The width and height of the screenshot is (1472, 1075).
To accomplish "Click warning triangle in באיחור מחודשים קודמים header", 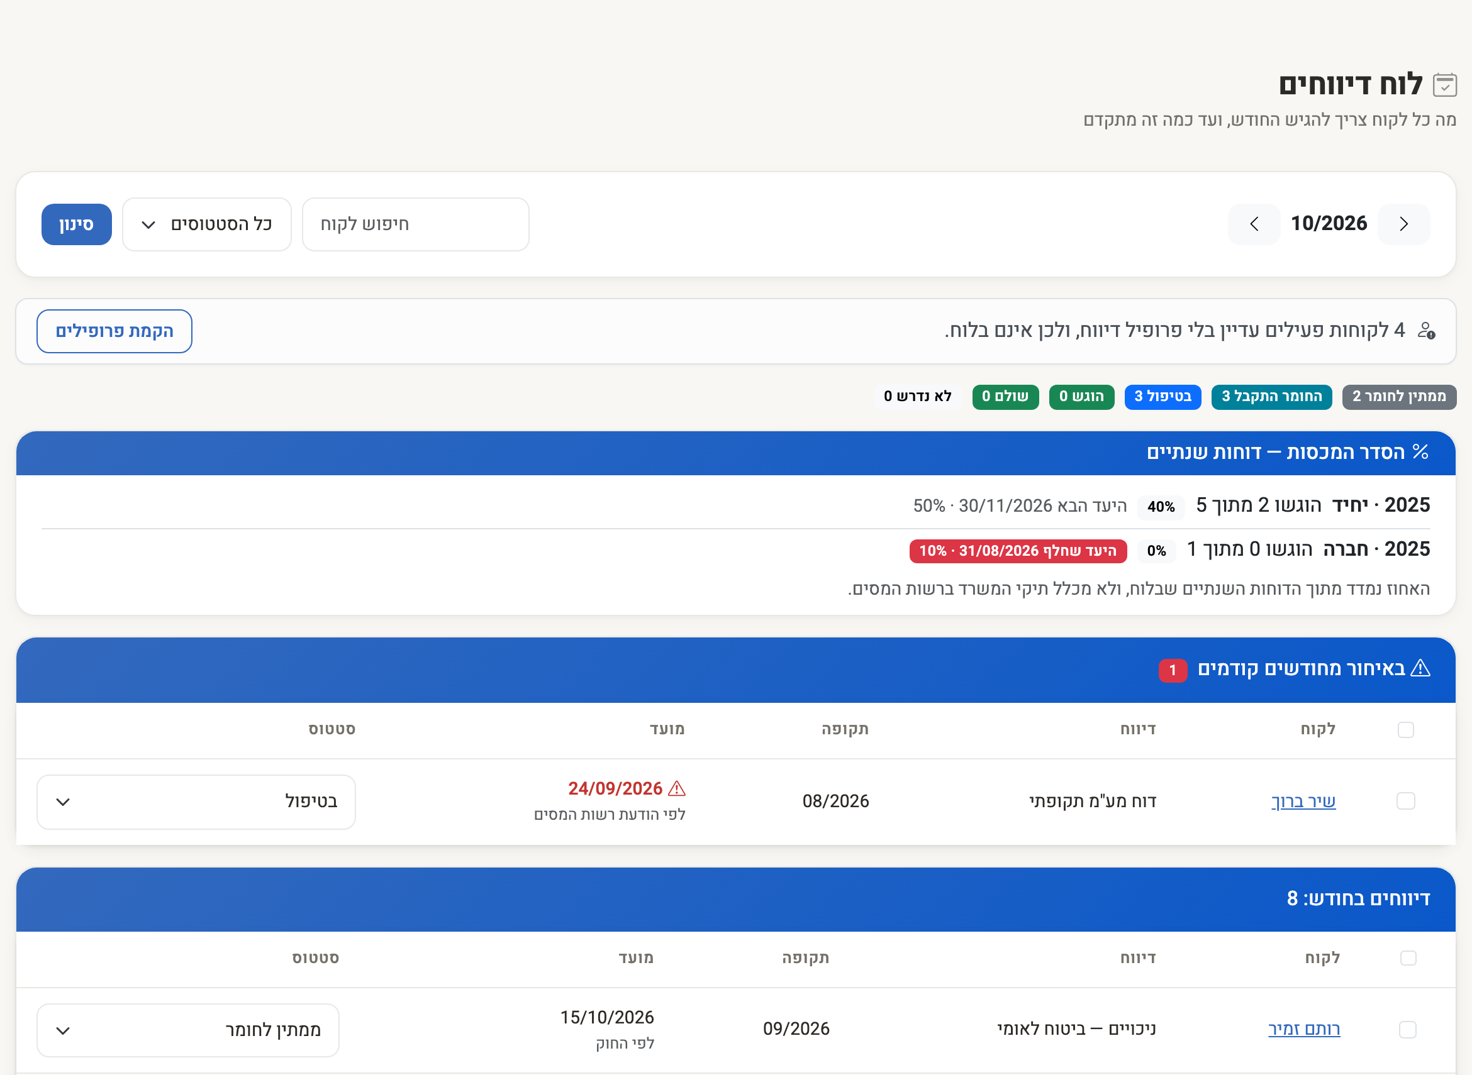I will point(1420,668).
